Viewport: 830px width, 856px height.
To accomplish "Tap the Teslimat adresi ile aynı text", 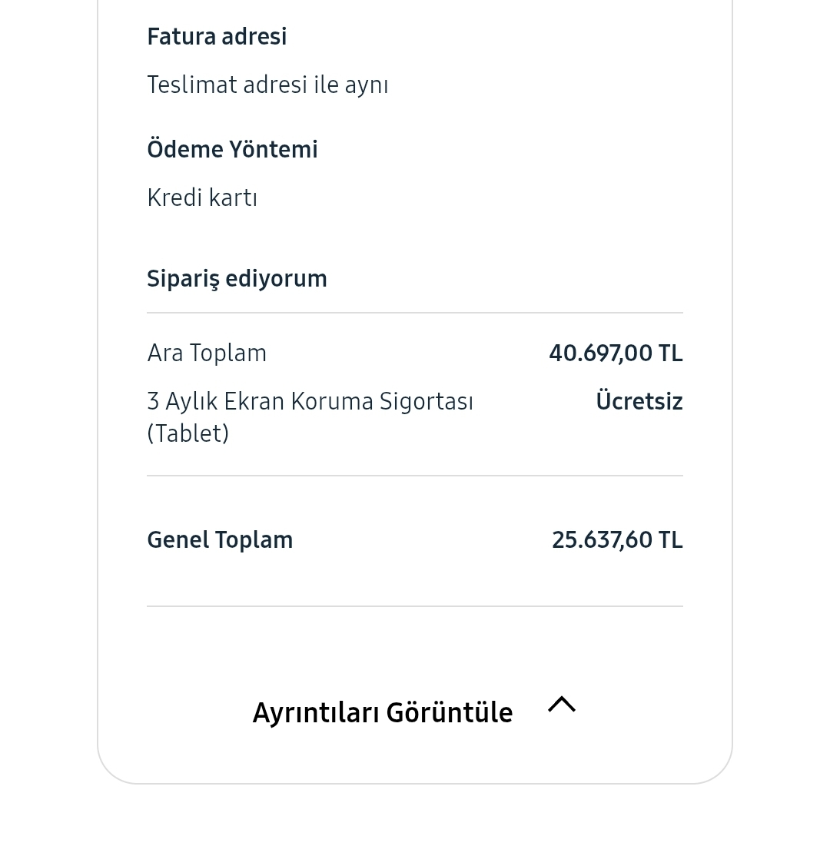I will 267,85.
